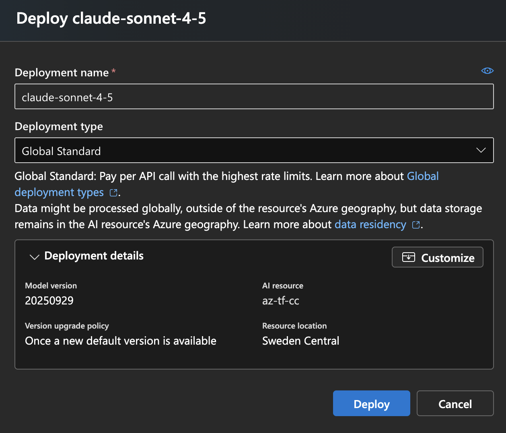Open the "data residency" link
This screenshot has height=433, width=506.
370,224
